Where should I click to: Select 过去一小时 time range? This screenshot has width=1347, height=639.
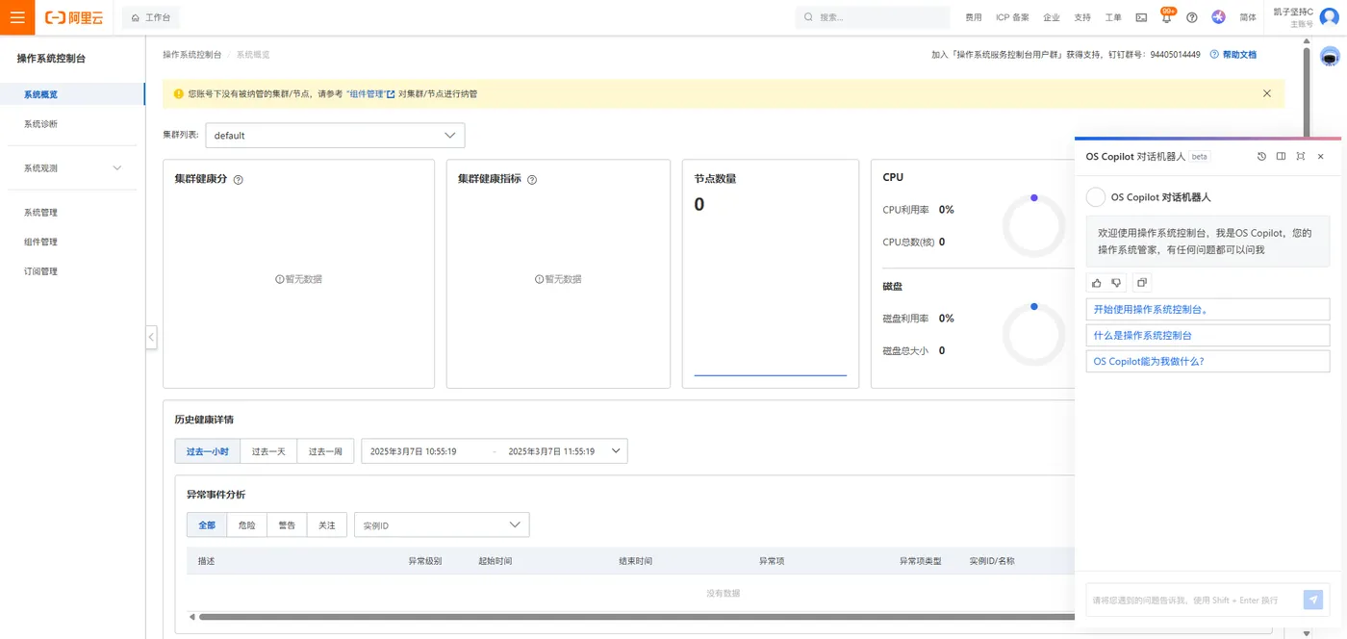click(208, 451)
